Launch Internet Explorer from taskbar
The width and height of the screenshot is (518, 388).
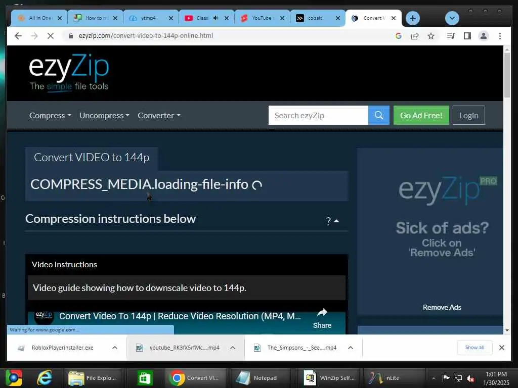(45, 378)
